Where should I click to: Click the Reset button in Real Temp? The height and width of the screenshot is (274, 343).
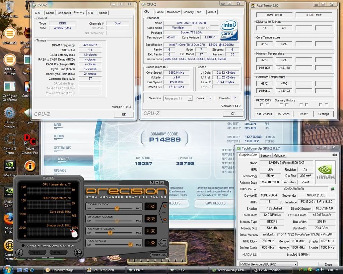click(303, 114)
